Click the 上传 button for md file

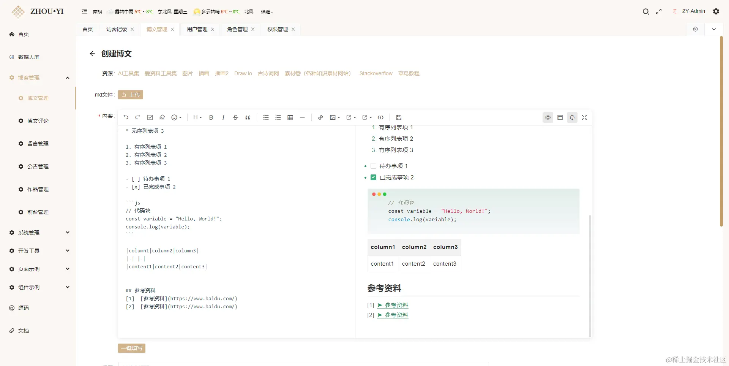(x=131, y=95)
